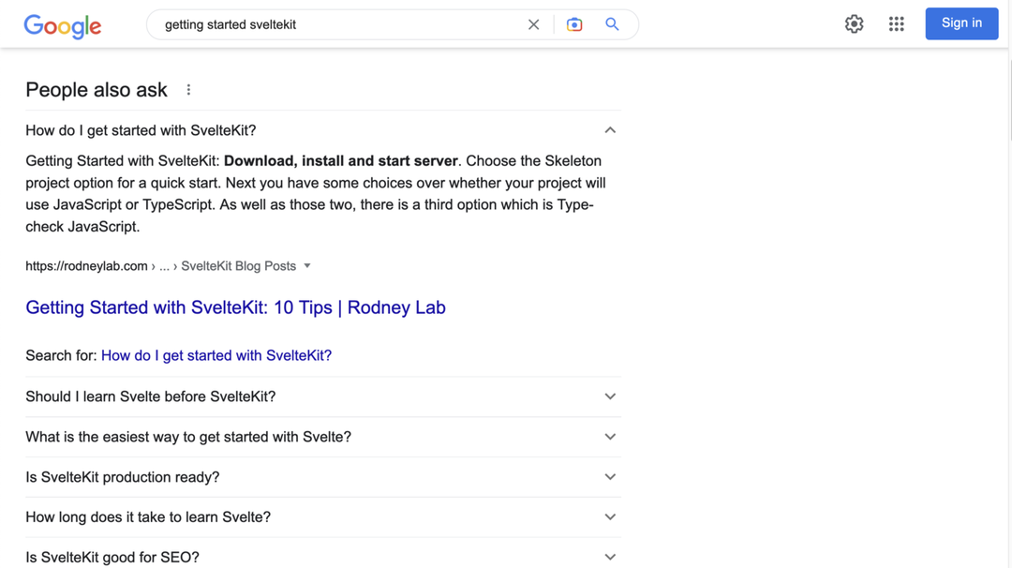Click the rodneylab.com breadcrumb URL
The image size is (1012, 568).
point(86,265)
